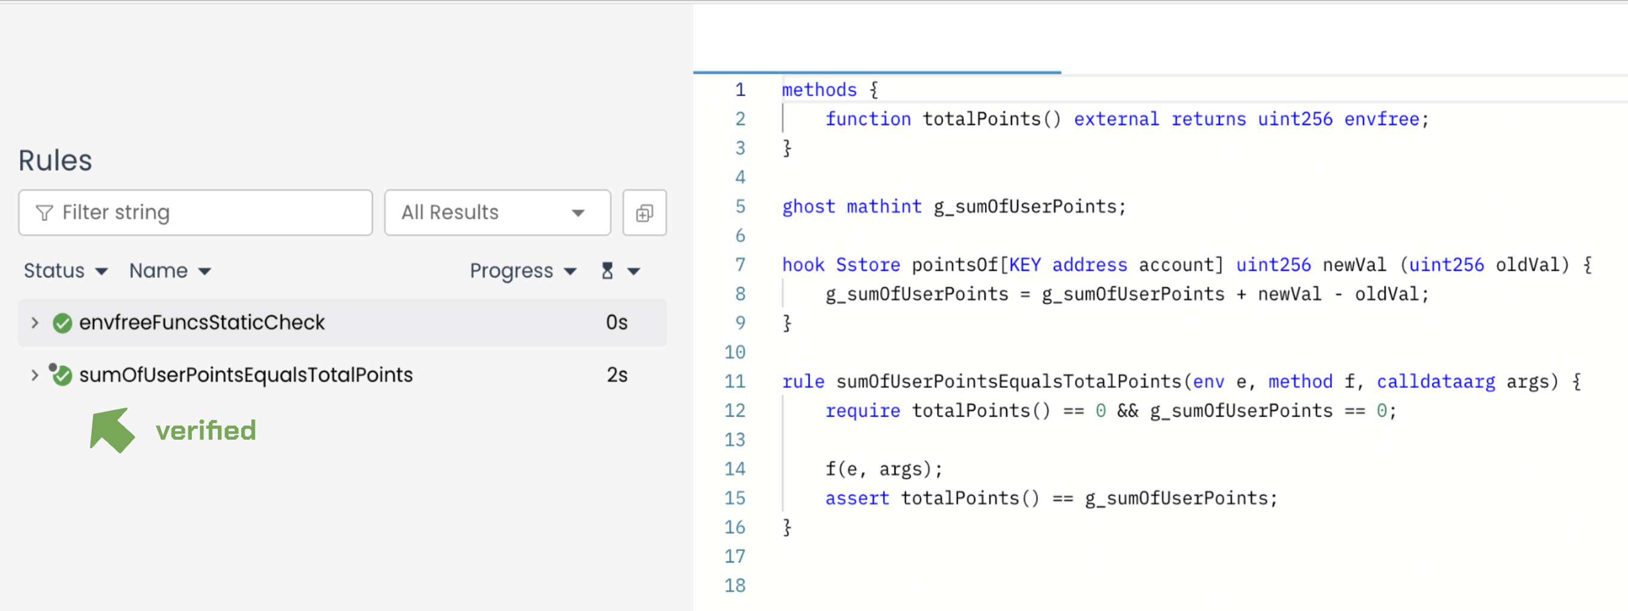Viewport: 1628px width, 611px height.
Task: Expand the envfreeFuncsStaticCheck rule chevron
Action: click(x=35, y=322)
